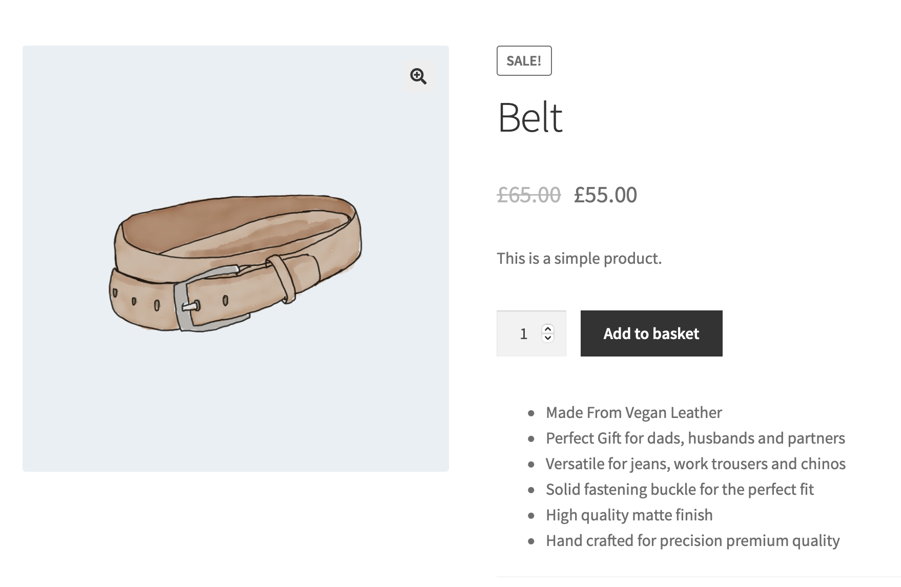Screen dimensions: 901x587
Task: Select the magnifying glass on product photo
Action: 418,77
